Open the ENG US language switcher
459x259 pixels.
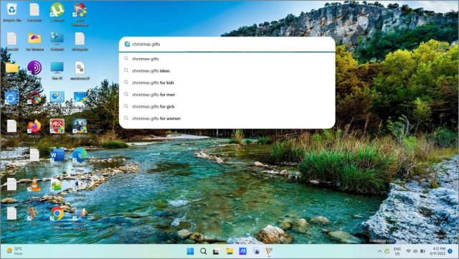point(397,251)
